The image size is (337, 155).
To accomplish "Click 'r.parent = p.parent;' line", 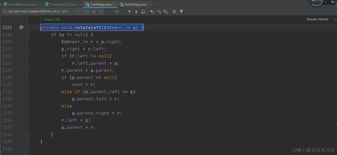I will pos(88,70).
